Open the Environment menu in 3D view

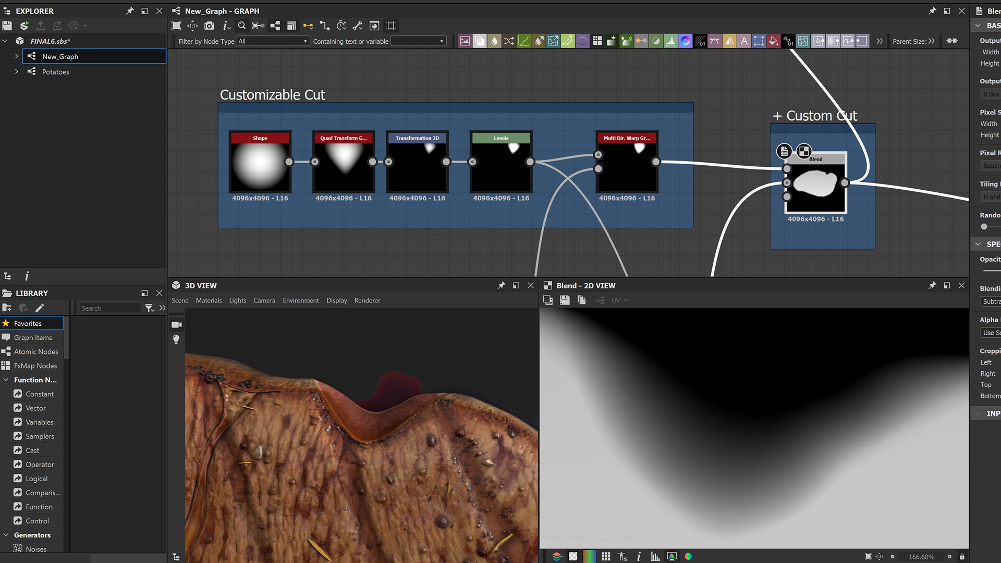tap(300, 301)
